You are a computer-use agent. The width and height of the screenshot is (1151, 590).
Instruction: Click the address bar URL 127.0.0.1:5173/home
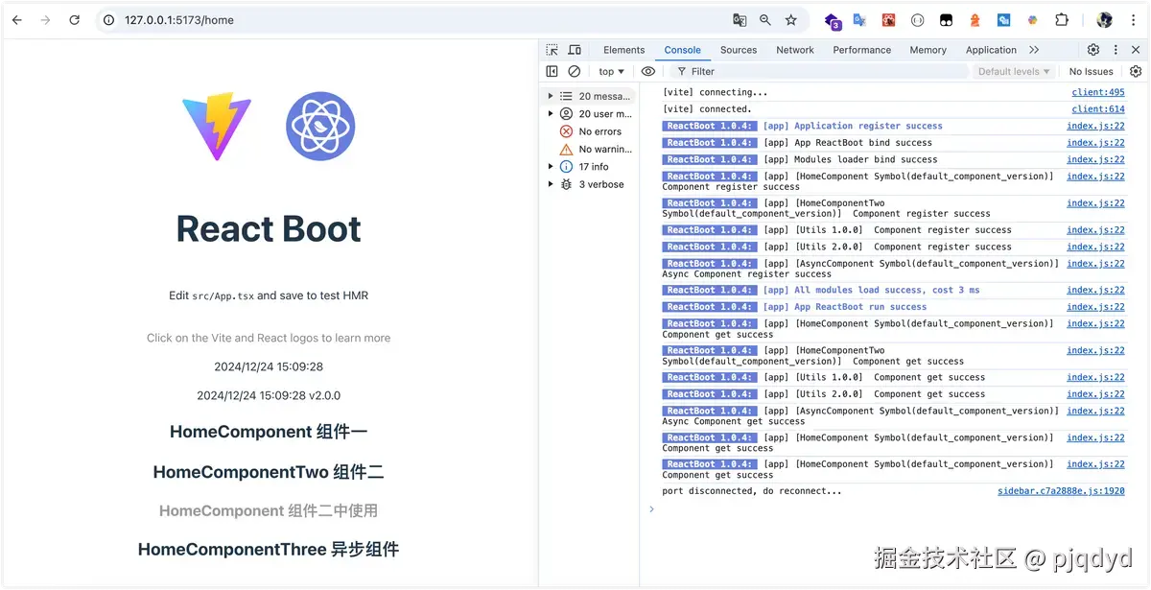tap(178, 20)
